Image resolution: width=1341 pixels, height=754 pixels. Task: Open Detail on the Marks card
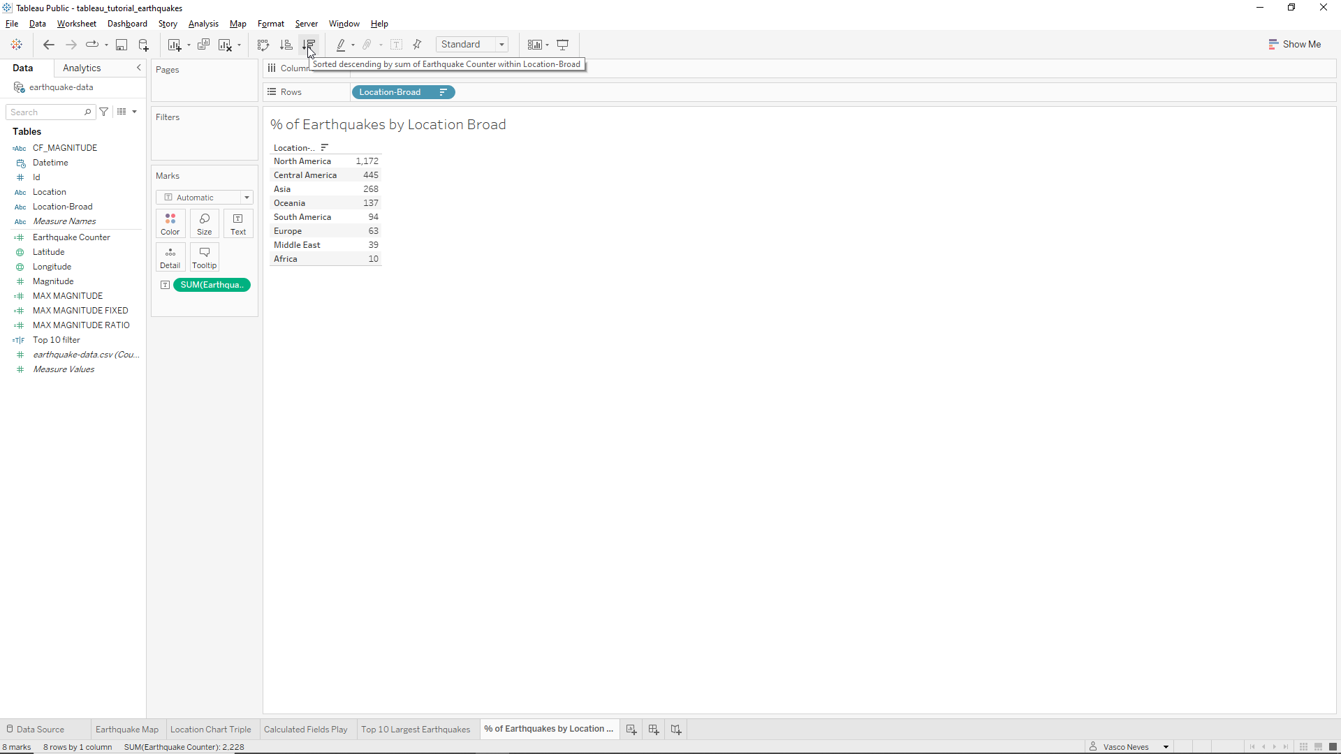click(x=170, y=258)
